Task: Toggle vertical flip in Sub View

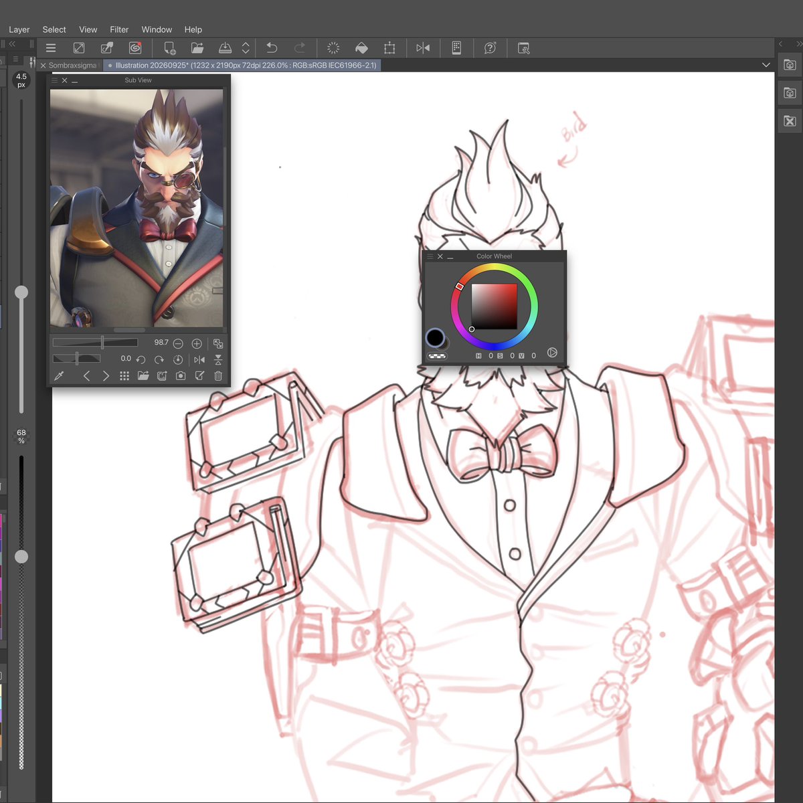Action: 218,359
